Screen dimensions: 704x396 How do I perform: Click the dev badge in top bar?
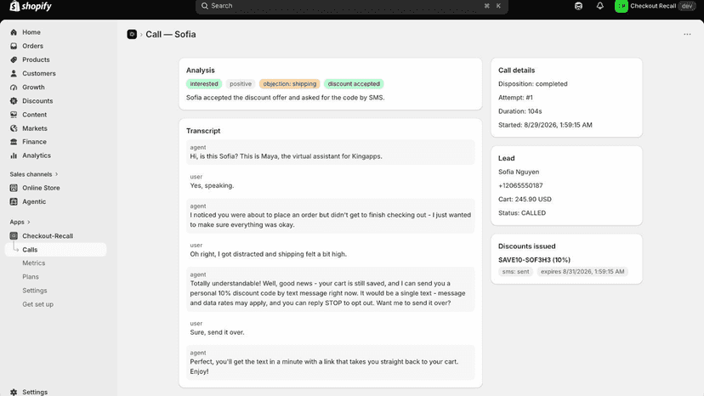(x=687, y=6)
